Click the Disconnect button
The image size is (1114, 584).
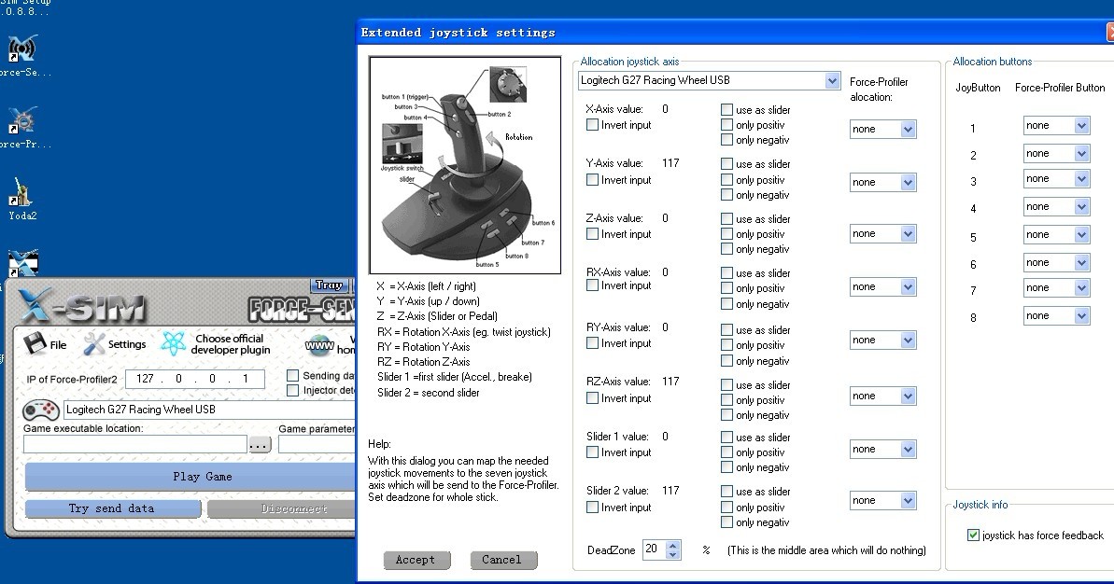pyautogui.click(x=281, y=508)
